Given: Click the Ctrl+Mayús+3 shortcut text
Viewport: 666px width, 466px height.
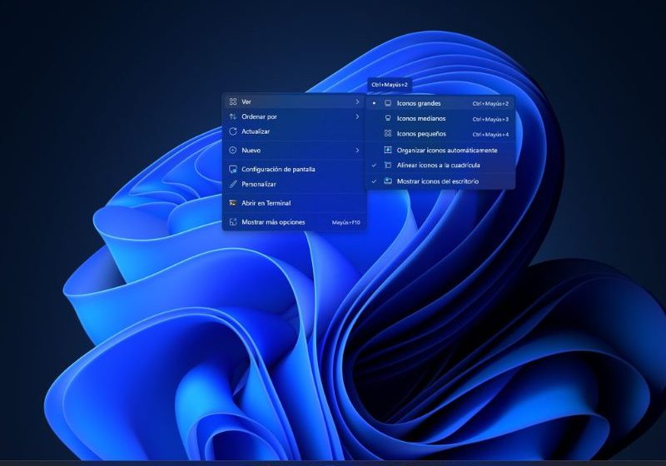Looking at the screenshot, I should [490, 119].
